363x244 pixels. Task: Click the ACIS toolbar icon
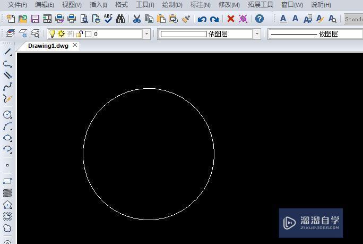[x=47, y=19]
